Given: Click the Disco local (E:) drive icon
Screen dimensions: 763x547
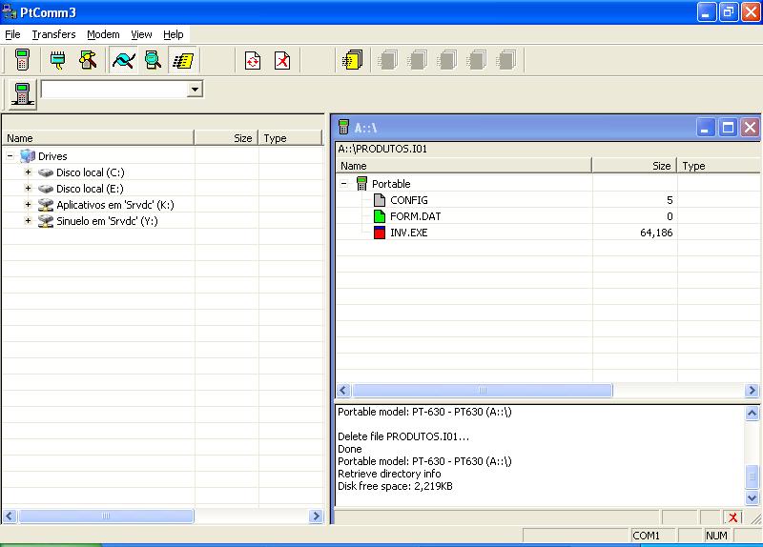Looking at the screenshot, I should (x=46, y=189).
